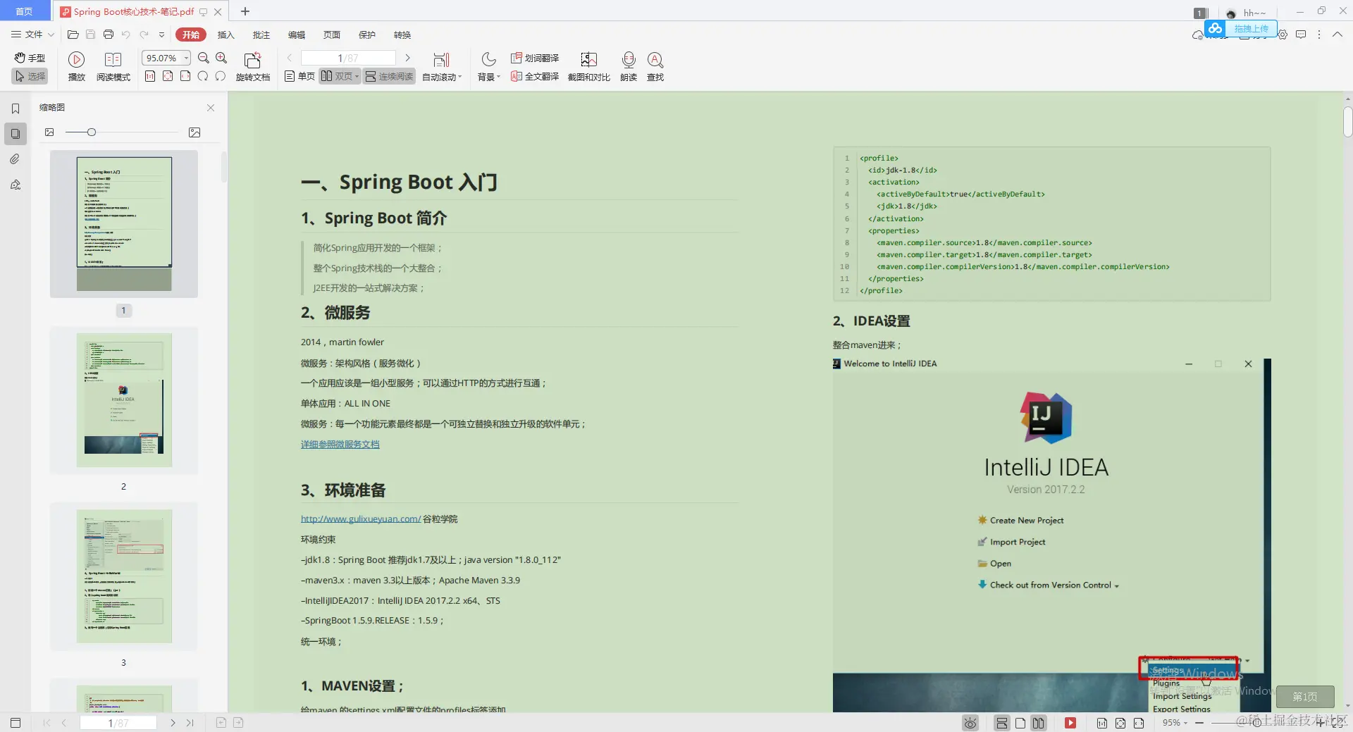Toggle word selection translation (划词翻译)

[x=535, y=58]
